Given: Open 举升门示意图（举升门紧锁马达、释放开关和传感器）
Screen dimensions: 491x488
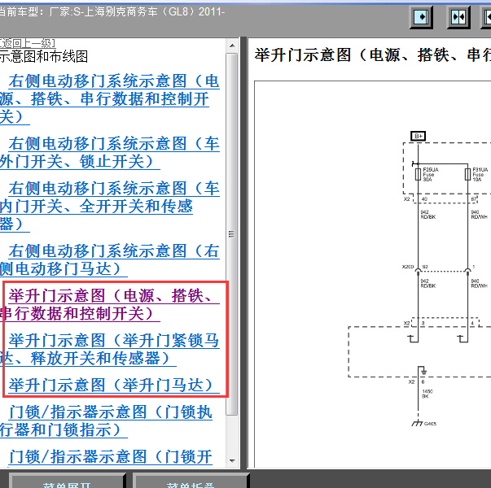Looking at the screenshot, I should [x=110, y=349].
